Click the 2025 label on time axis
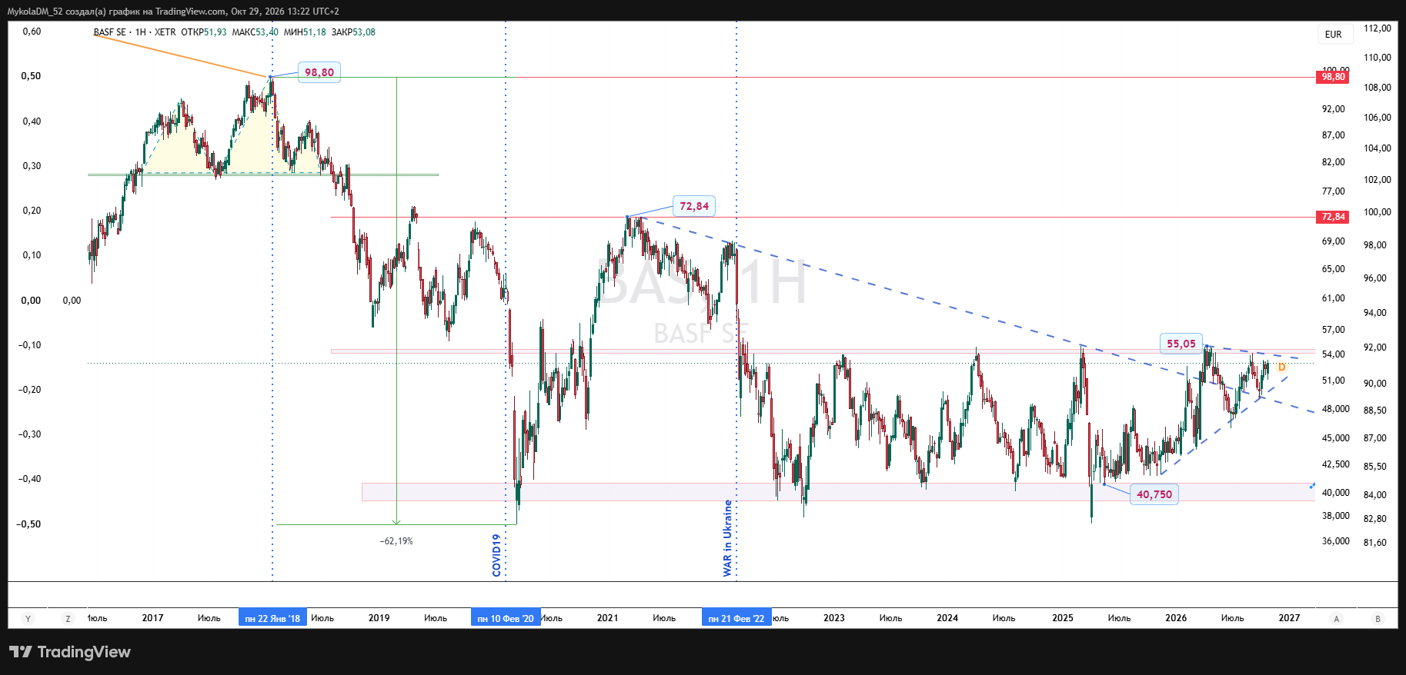1406x675 pixels. pos(1062,618)
